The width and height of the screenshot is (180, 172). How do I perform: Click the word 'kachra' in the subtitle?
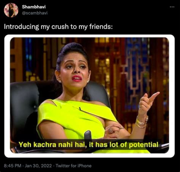point(45,145)
